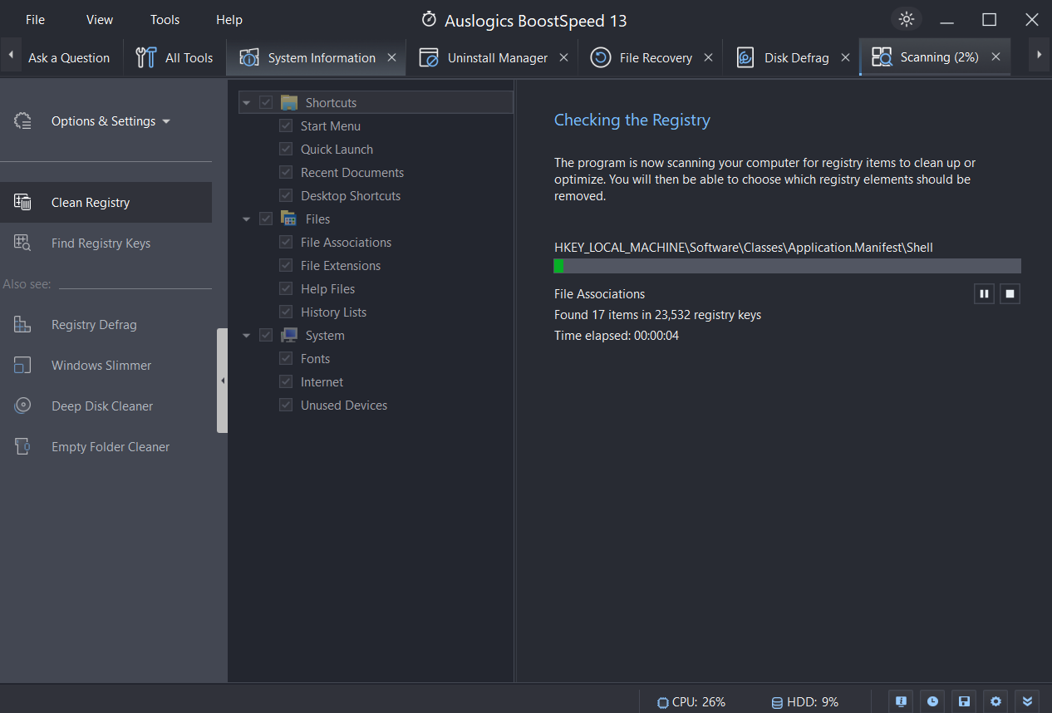The image size is (1052, 713).
Task: Open the Tools menu
Action: coord(164,19)
